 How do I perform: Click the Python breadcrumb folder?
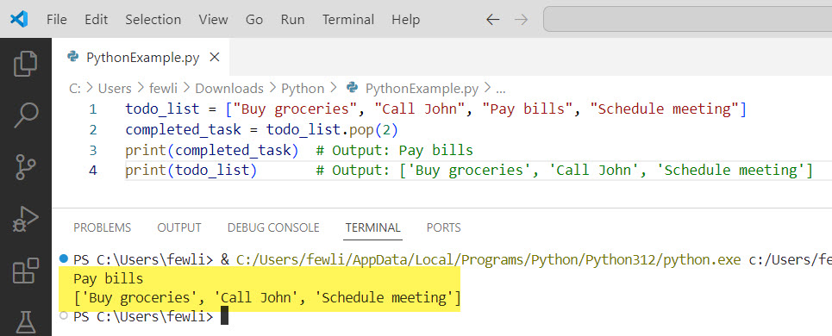pyautogui.click(x=303, y=88)
